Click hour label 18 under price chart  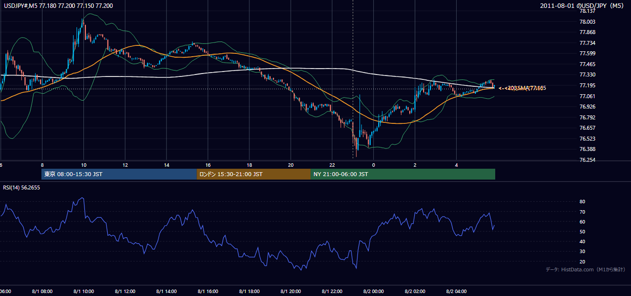(x=250, y=165)
